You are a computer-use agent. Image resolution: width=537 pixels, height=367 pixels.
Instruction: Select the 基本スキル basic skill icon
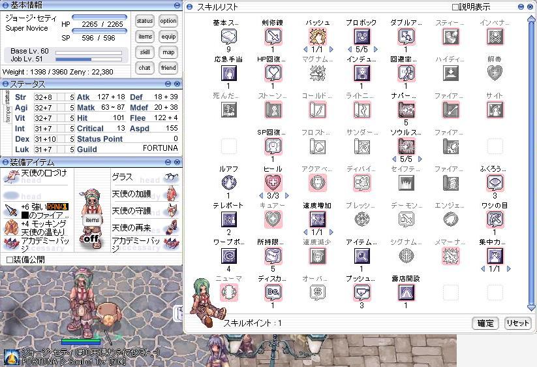229,37
